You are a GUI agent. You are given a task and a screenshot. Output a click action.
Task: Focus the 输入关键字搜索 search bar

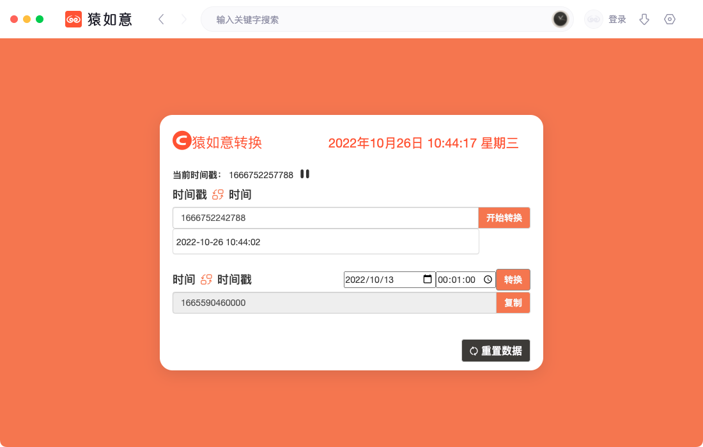click(x=387, y=19)
